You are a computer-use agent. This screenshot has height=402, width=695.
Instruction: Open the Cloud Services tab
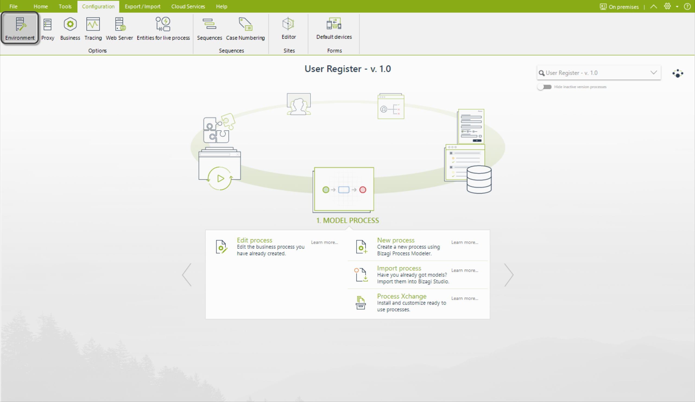(188, 6)
